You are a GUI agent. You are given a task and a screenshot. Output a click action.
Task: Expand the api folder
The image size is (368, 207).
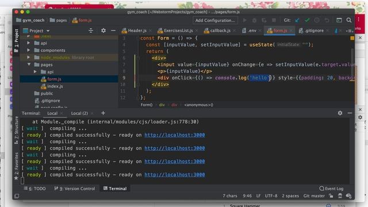point(29,43)
